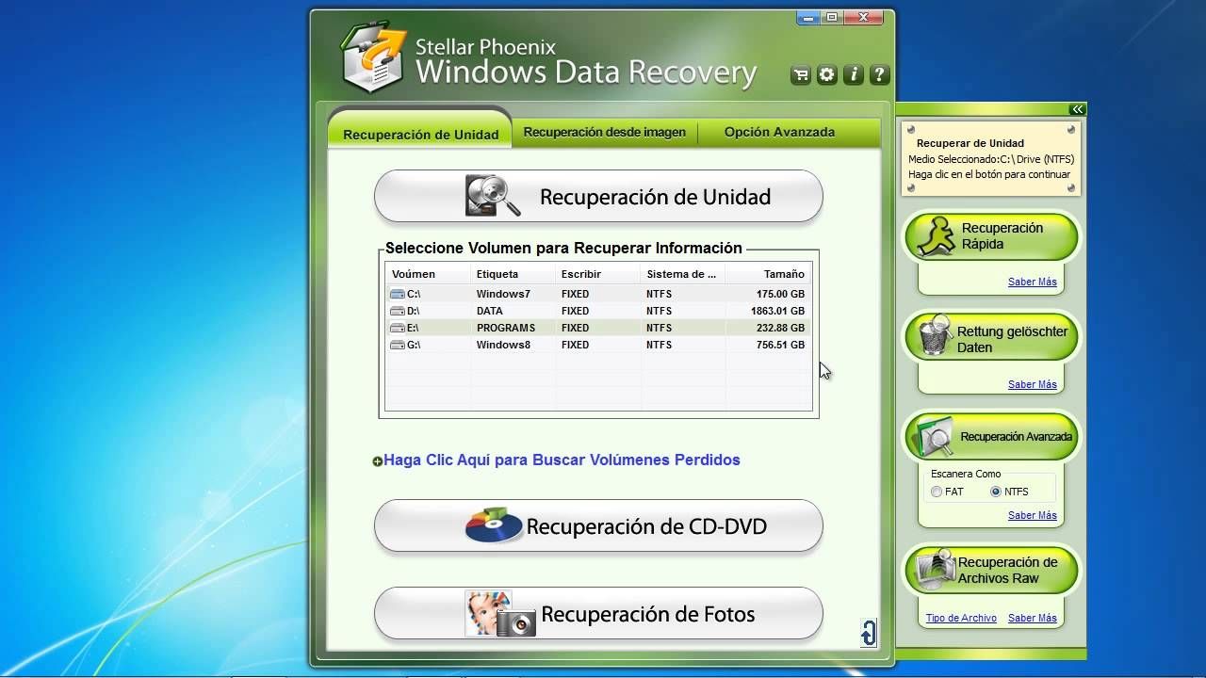Click the 232.88 GB size cell

(x=780, y=328)
